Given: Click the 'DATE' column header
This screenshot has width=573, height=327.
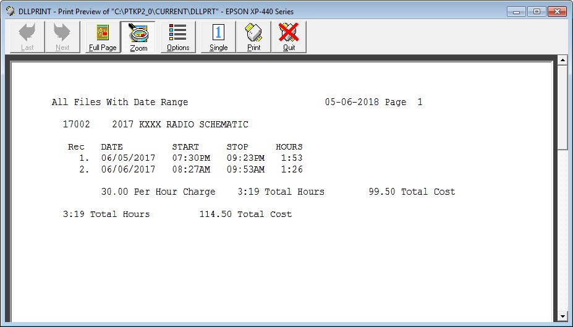Looking at the screenshot, I should 112,147.
